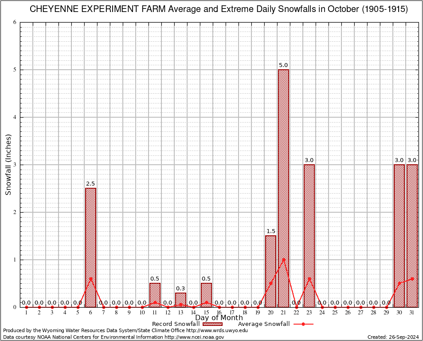Click the small day 13 bar labeled 0.3
Screen dimensions: 423x341
click(180, 299)
